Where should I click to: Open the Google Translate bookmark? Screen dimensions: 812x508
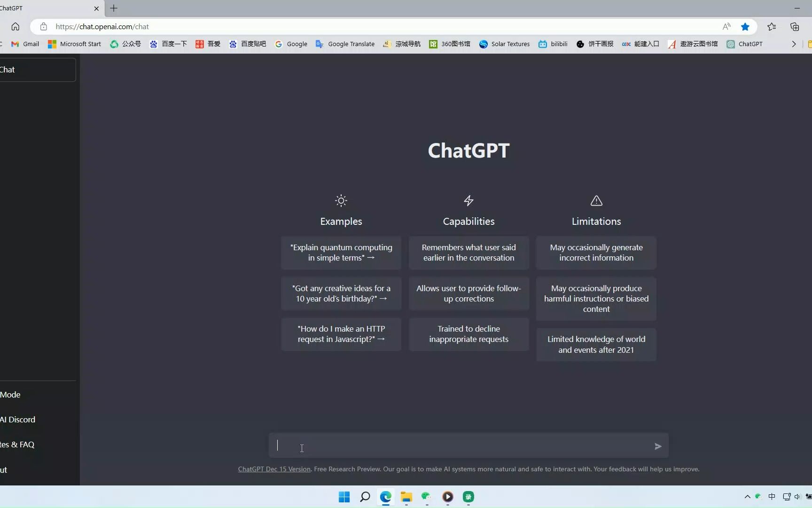345,44
